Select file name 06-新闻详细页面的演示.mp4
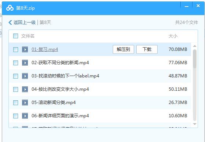 60,116
